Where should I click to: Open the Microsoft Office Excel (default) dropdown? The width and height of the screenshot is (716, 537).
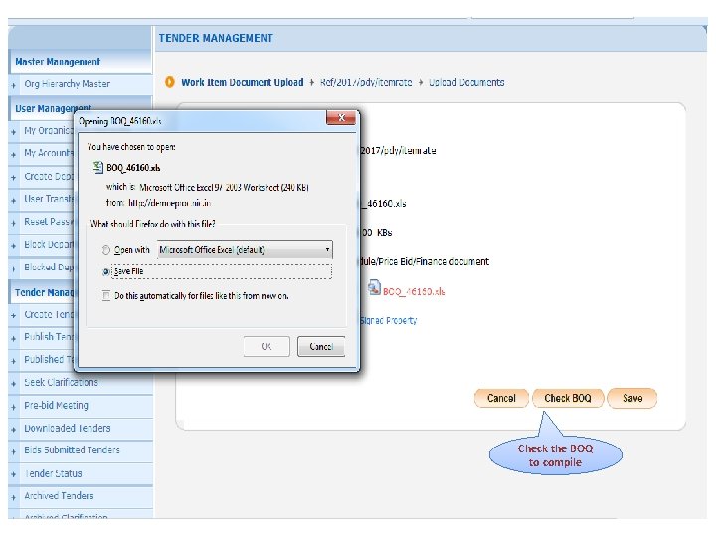pos(245,250)
